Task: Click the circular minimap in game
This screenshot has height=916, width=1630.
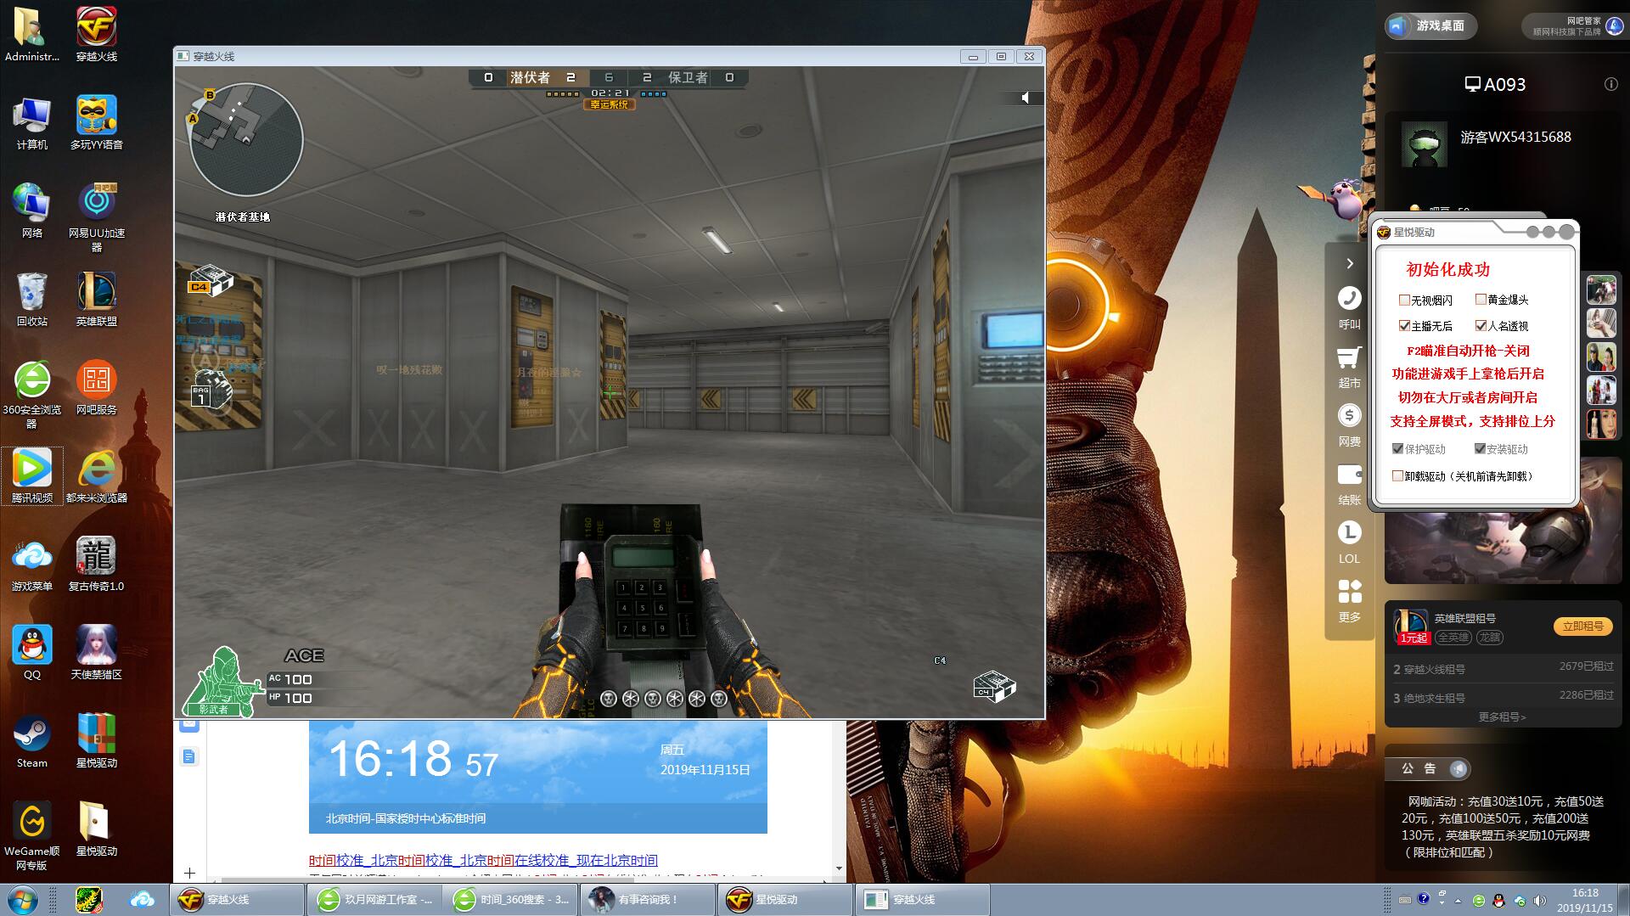Action: (x=246, y=140)
